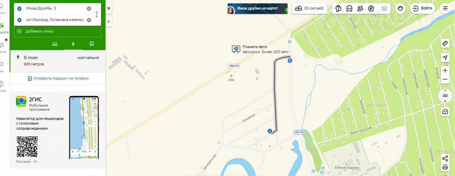The image size is (455, 176).
Task: Open the hamburger main menu
Action: [445, 8]
